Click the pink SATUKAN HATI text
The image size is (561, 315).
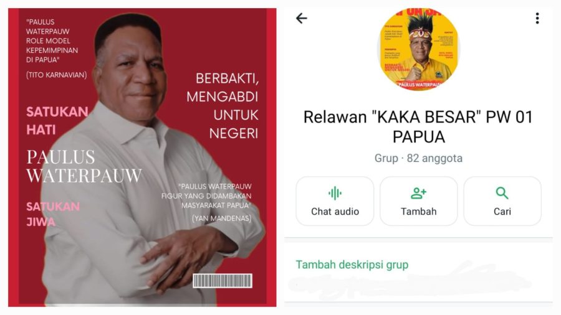pos(57,121)
